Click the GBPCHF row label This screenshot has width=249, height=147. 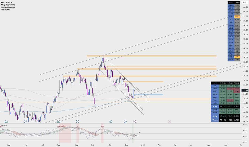(231, 60)
